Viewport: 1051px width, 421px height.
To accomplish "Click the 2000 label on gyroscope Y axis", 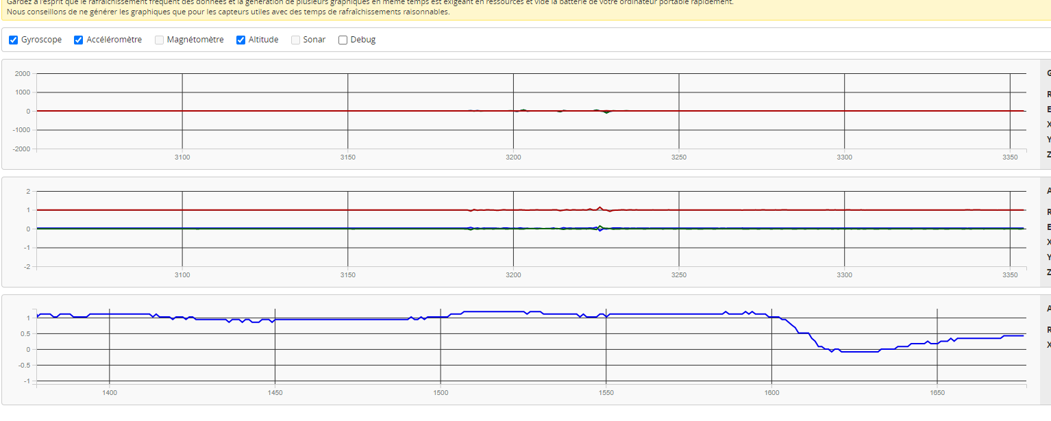I will click(22, 73).
